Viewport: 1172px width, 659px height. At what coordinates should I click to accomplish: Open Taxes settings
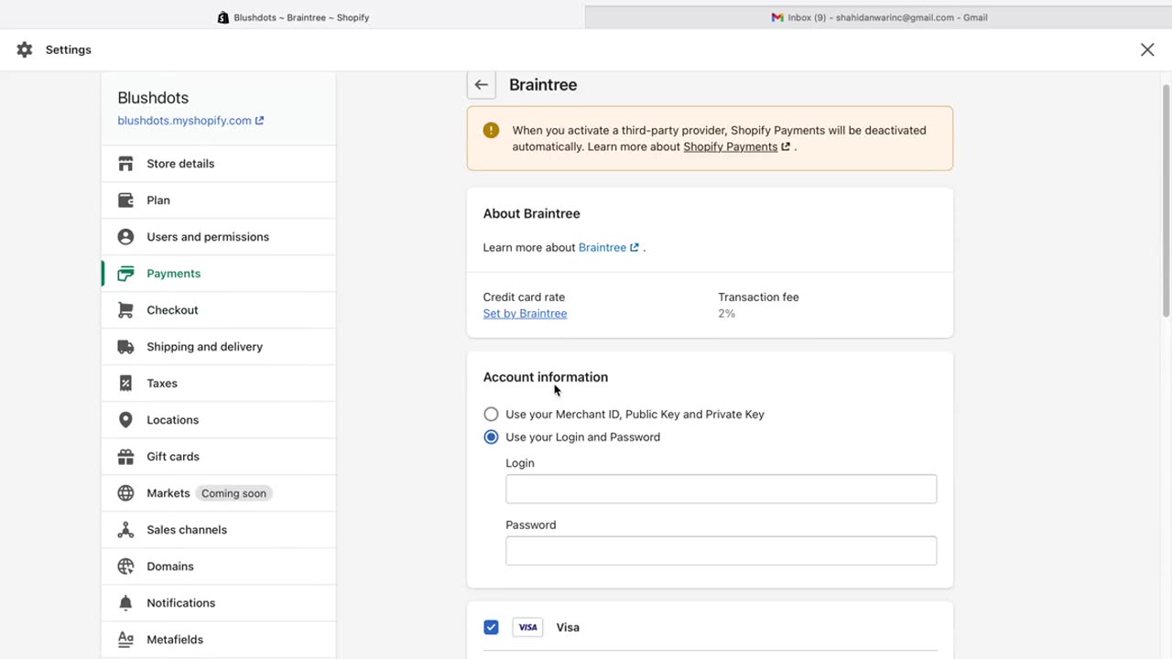(x=219, y=383)
